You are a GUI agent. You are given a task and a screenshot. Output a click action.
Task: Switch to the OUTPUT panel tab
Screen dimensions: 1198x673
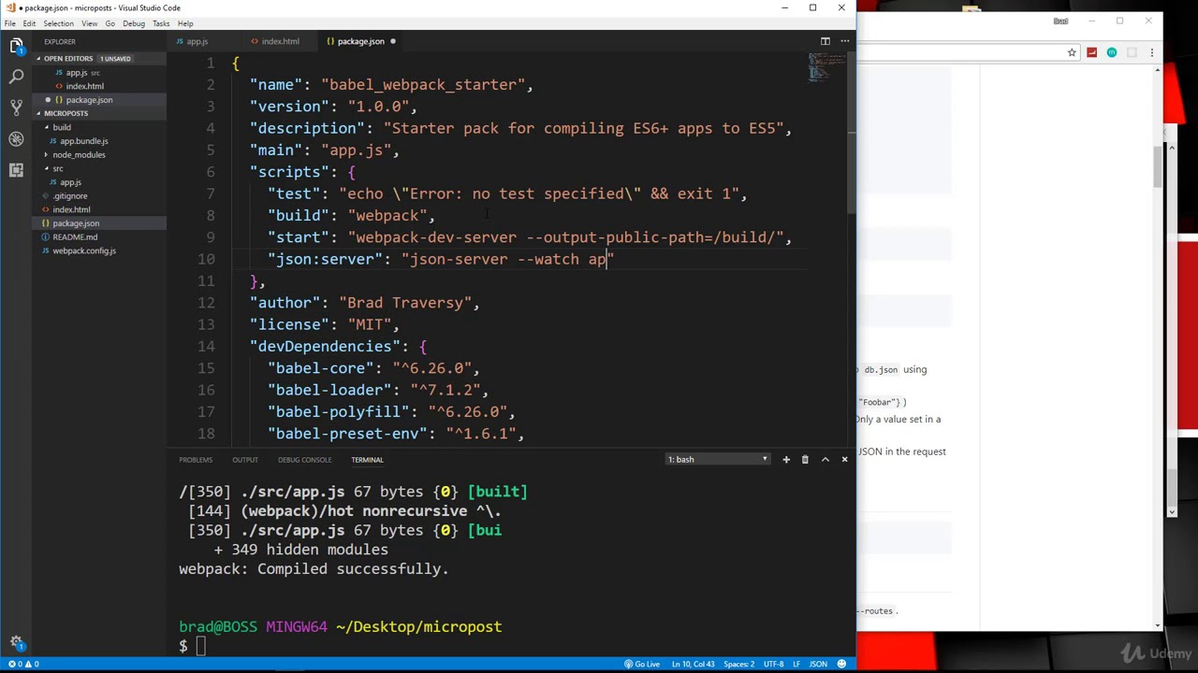pyautogui.click(x=245, y=460)
